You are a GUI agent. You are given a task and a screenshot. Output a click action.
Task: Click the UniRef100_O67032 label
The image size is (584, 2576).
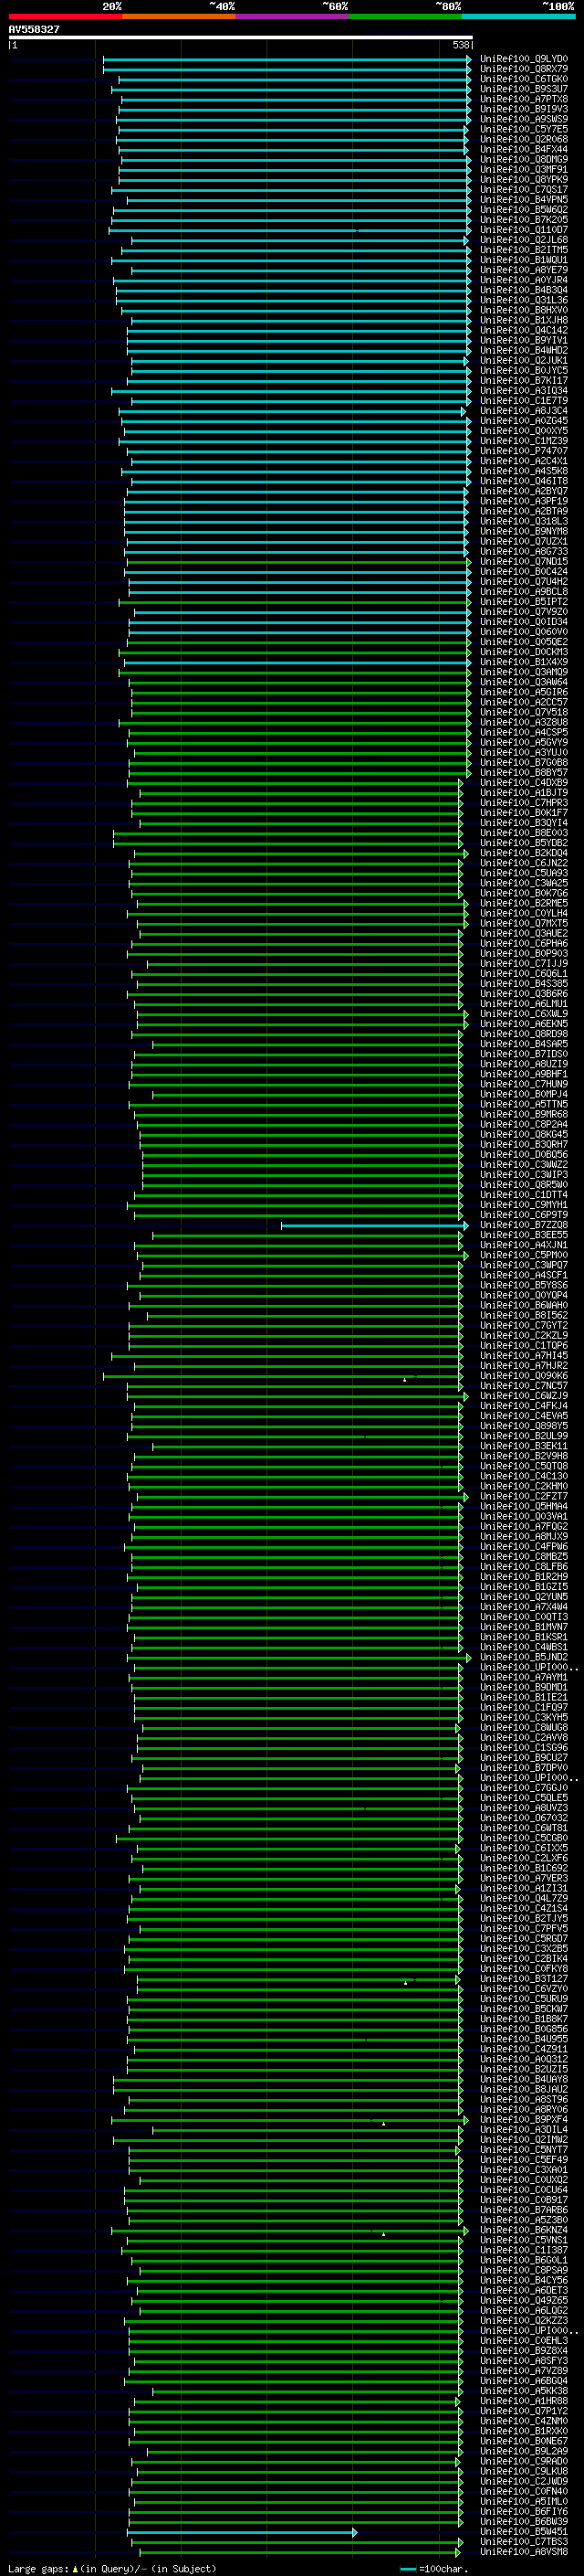524,1818
